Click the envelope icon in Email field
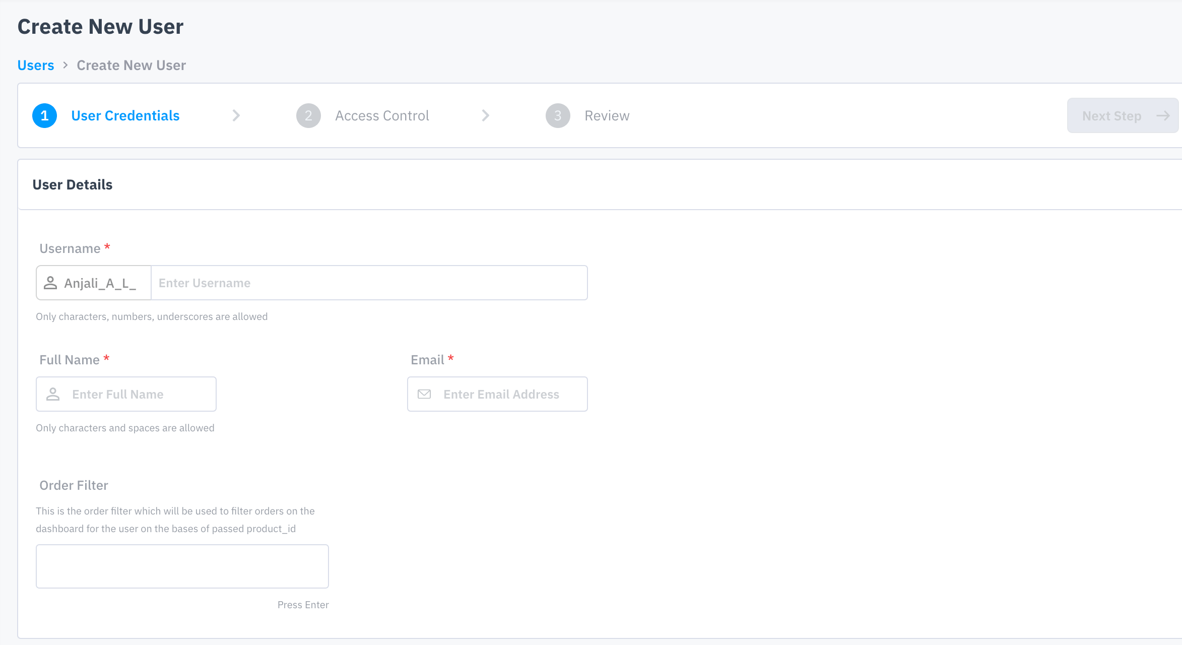This screenshot has height=645, width=1182. click(x=424, y=394)
